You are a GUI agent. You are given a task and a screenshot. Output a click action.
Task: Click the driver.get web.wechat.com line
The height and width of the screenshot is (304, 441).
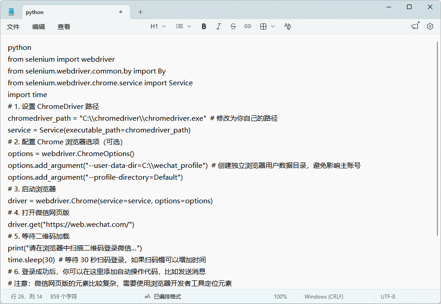point(71,225)
